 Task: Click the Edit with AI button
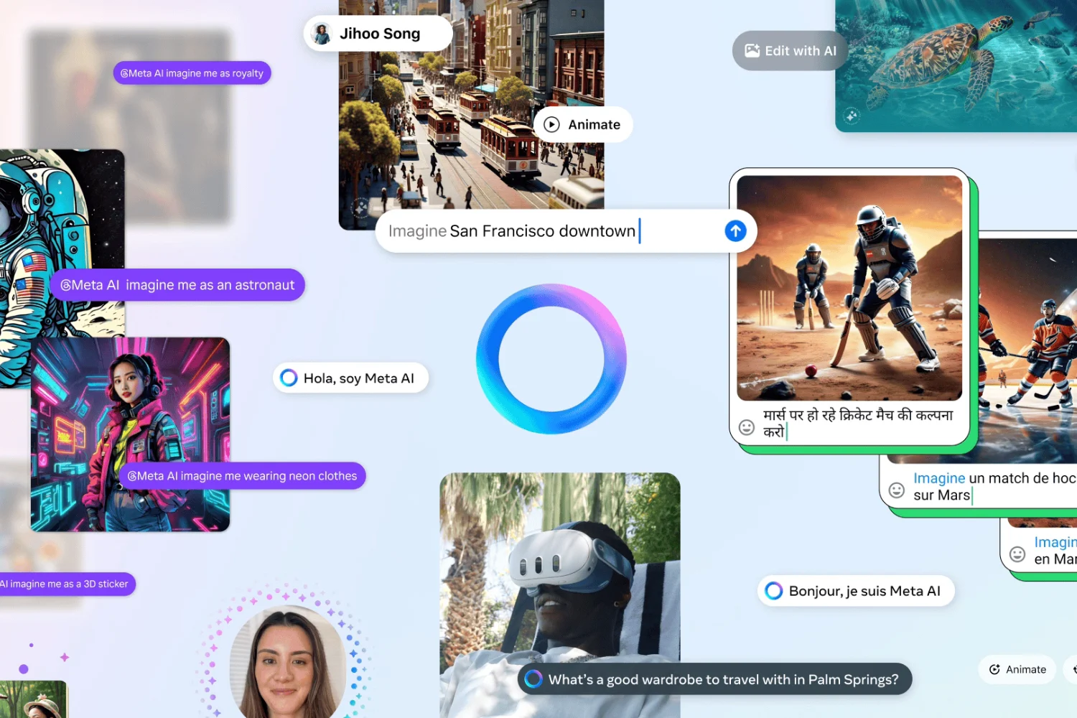pos(790,50)
